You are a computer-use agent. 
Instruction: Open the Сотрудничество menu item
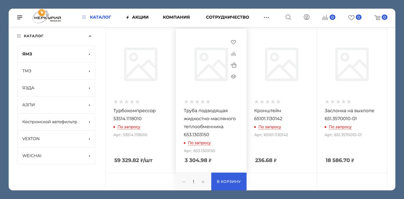(x=227, y=17)
